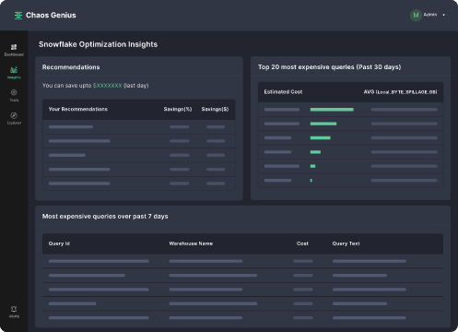Screen dimensions: 458x332
Task: Go to the Explorer sidebar item
Action: click(14, 118)
